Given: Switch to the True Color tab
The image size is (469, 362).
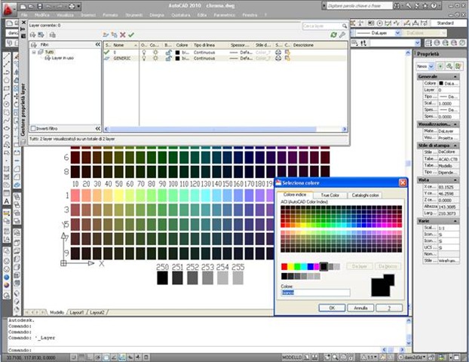Looking at the screenshot, I should click(330, 195).
